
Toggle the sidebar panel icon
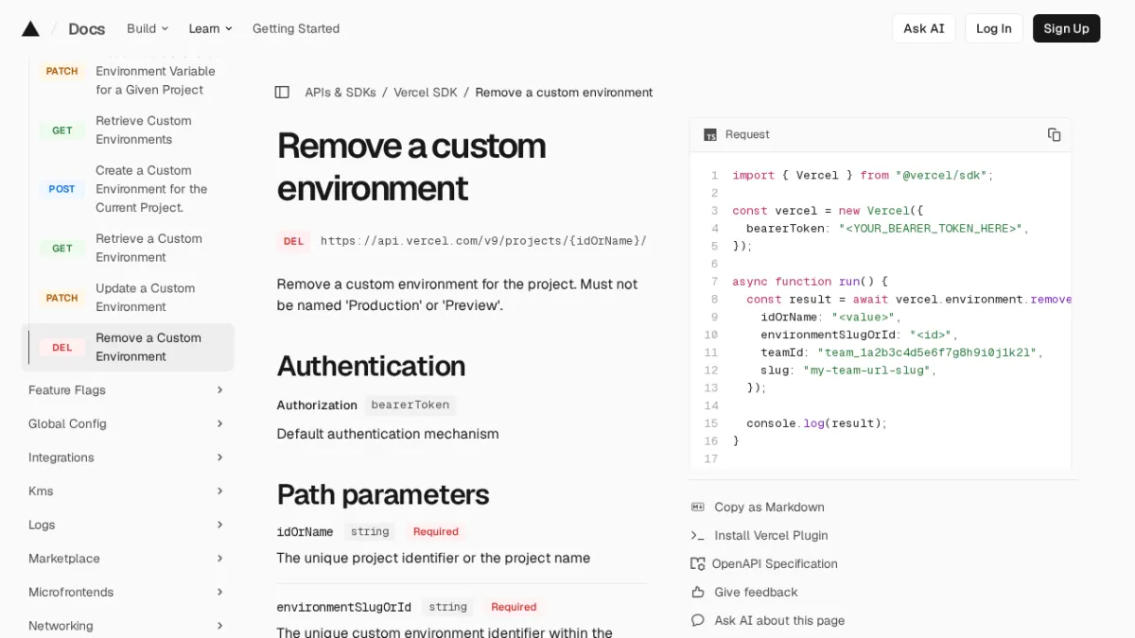coord(282,93)
